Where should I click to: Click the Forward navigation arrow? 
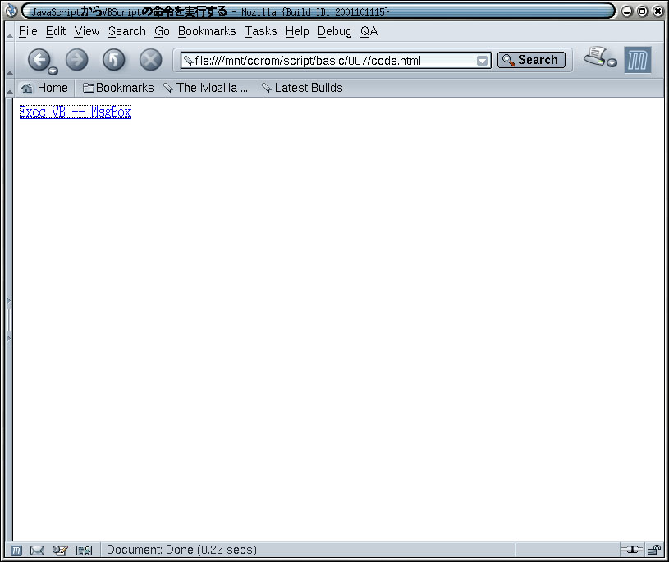(77, 60)
